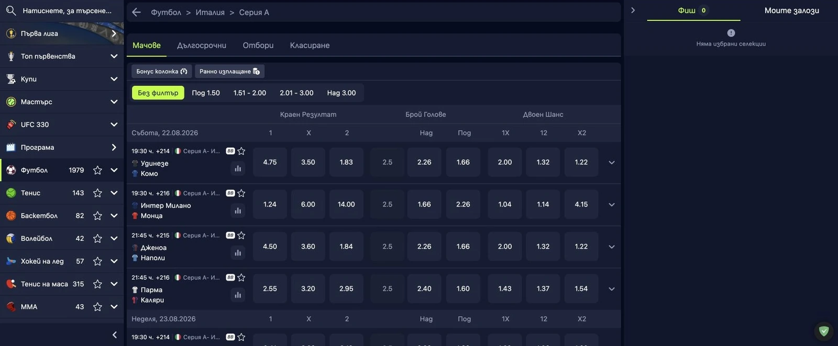Select Монца away win odds 14.00
838x346 pixels.
pos(346,204)
